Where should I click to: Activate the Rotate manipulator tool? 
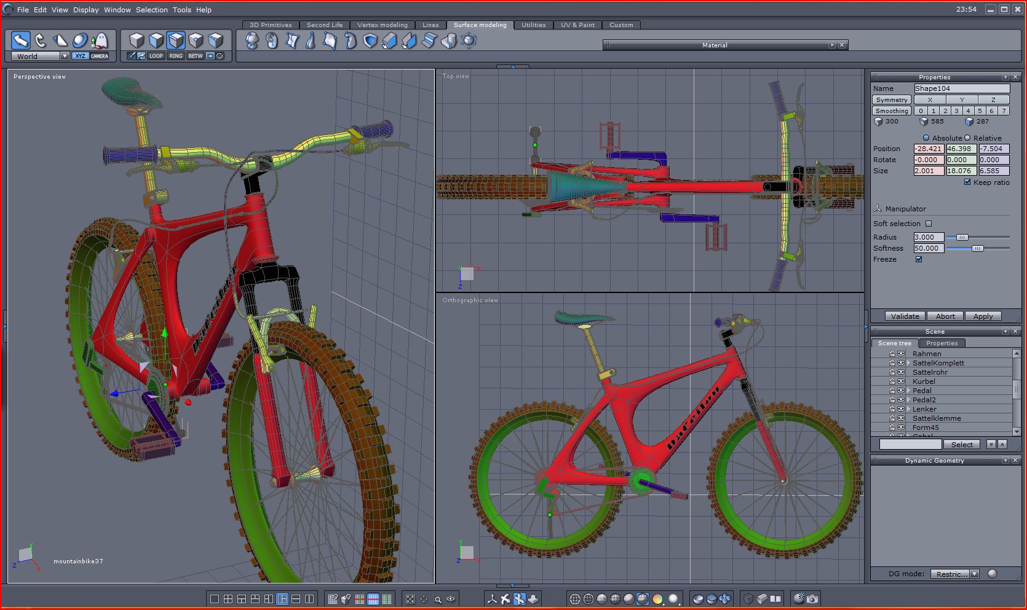[41, 41]
